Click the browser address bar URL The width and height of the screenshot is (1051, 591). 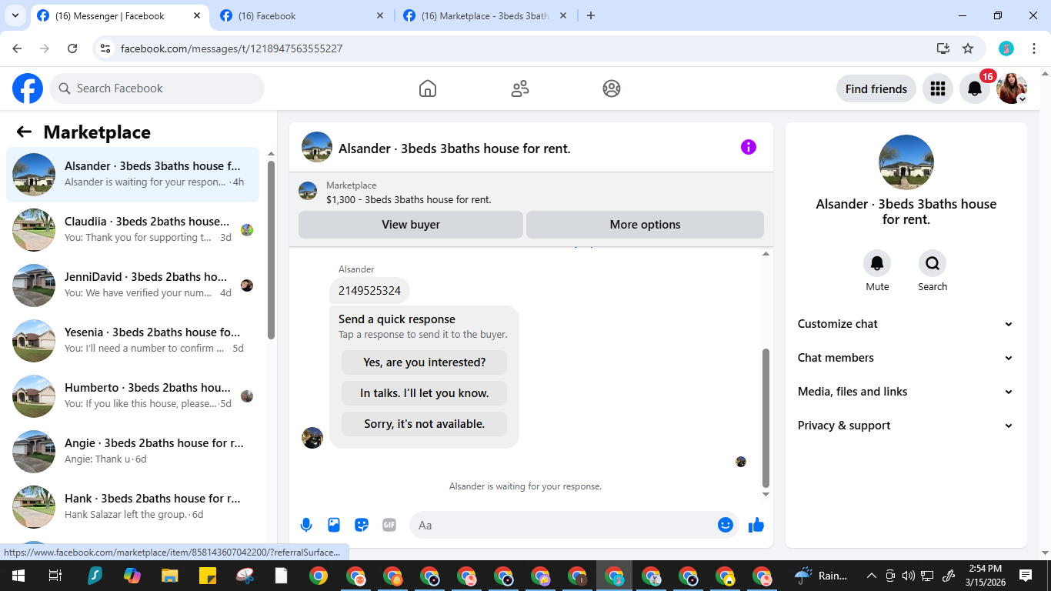click(232, 48)
